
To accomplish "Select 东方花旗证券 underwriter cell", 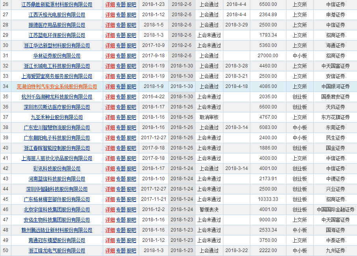I will click(335, 117).
